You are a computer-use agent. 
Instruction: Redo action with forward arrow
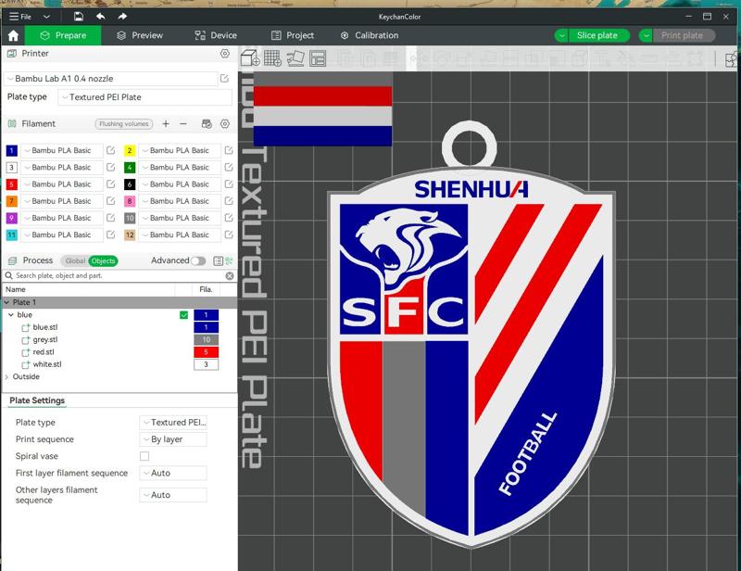pos(122,17)
